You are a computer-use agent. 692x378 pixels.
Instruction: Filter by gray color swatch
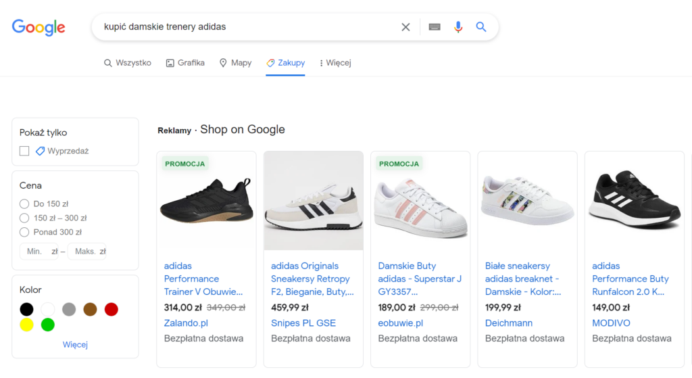(69, 309)
